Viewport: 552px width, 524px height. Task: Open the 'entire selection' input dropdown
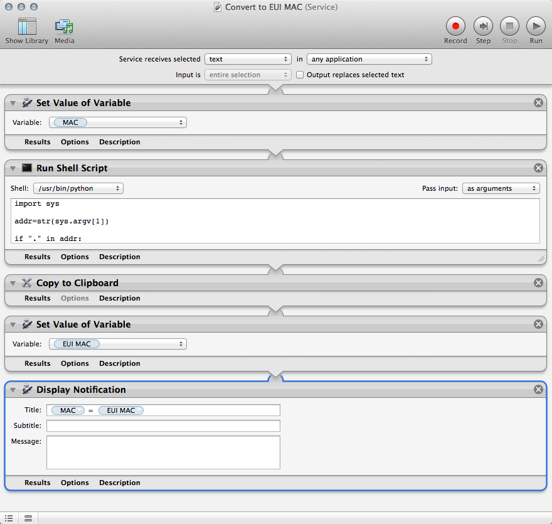(248, 75)
